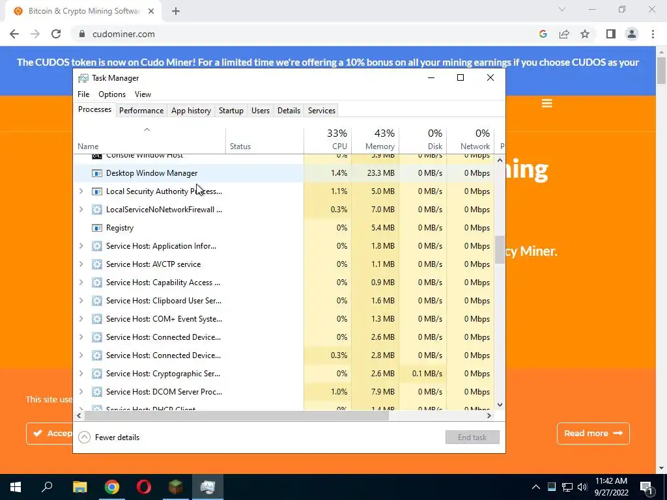Expand Local Security Authority Process row
Screen dimensions: 667x500
[81, 191]
